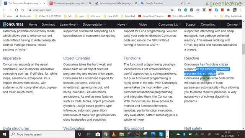Click the Windows search box
Image resolution: width=245 pixels, height=138 pixels.
pos(42,134)
